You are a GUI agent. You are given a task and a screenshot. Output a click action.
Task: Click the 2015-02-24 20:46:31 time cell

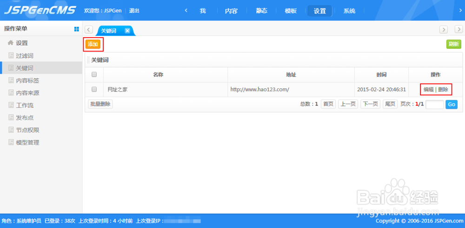coord(382,89)
